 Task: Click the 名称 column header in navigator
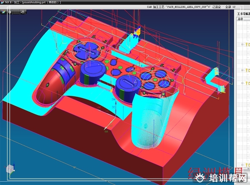tap(241, 19)
